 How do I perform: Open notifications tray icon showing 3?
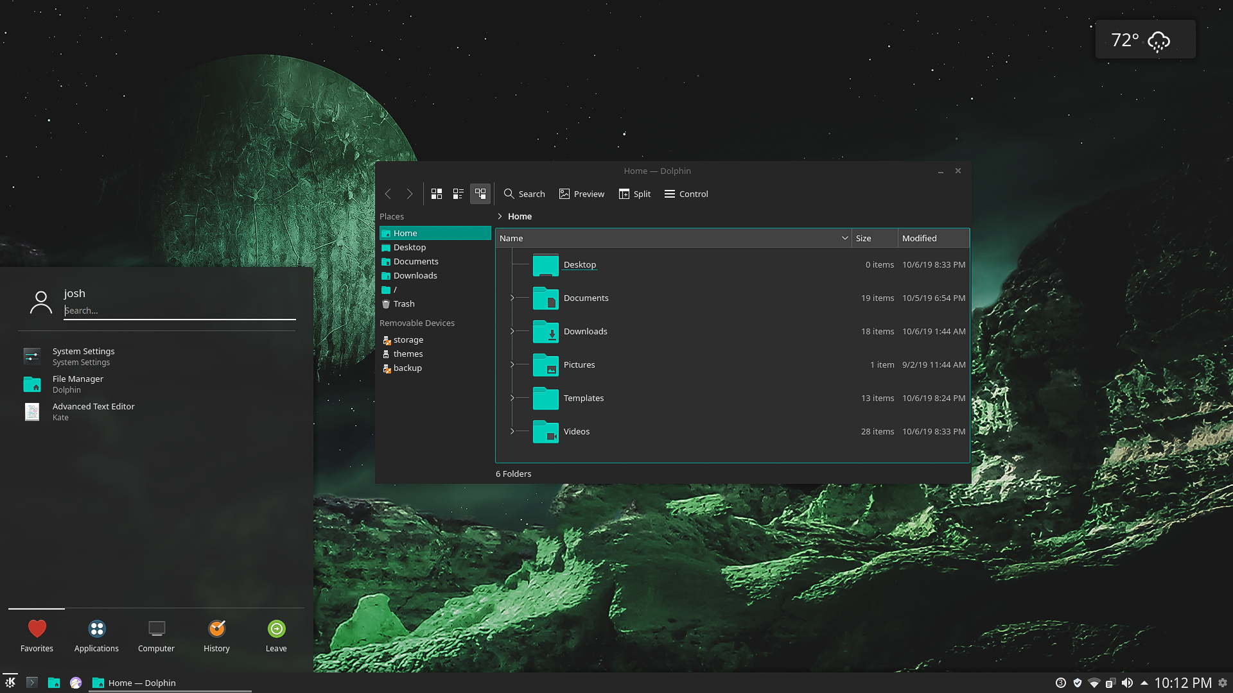(x=1061, y=683)
